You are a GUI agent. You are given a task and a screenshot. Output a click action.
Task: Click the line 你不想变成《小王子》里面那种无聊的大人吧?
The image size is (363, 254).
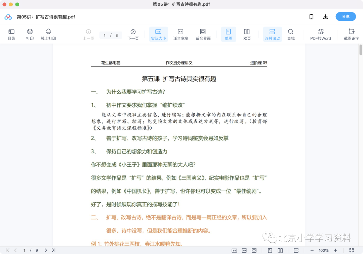click(x=143, y=165)
